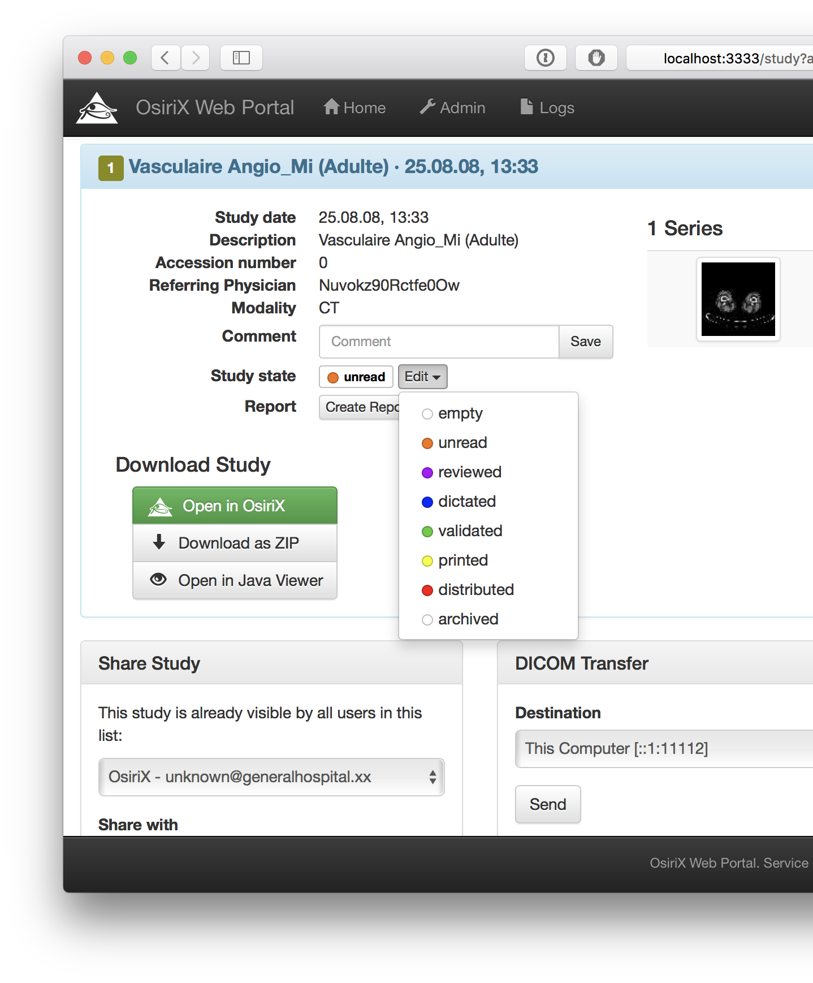Save the study comment

pyautogui.click(x=586, y=342)
